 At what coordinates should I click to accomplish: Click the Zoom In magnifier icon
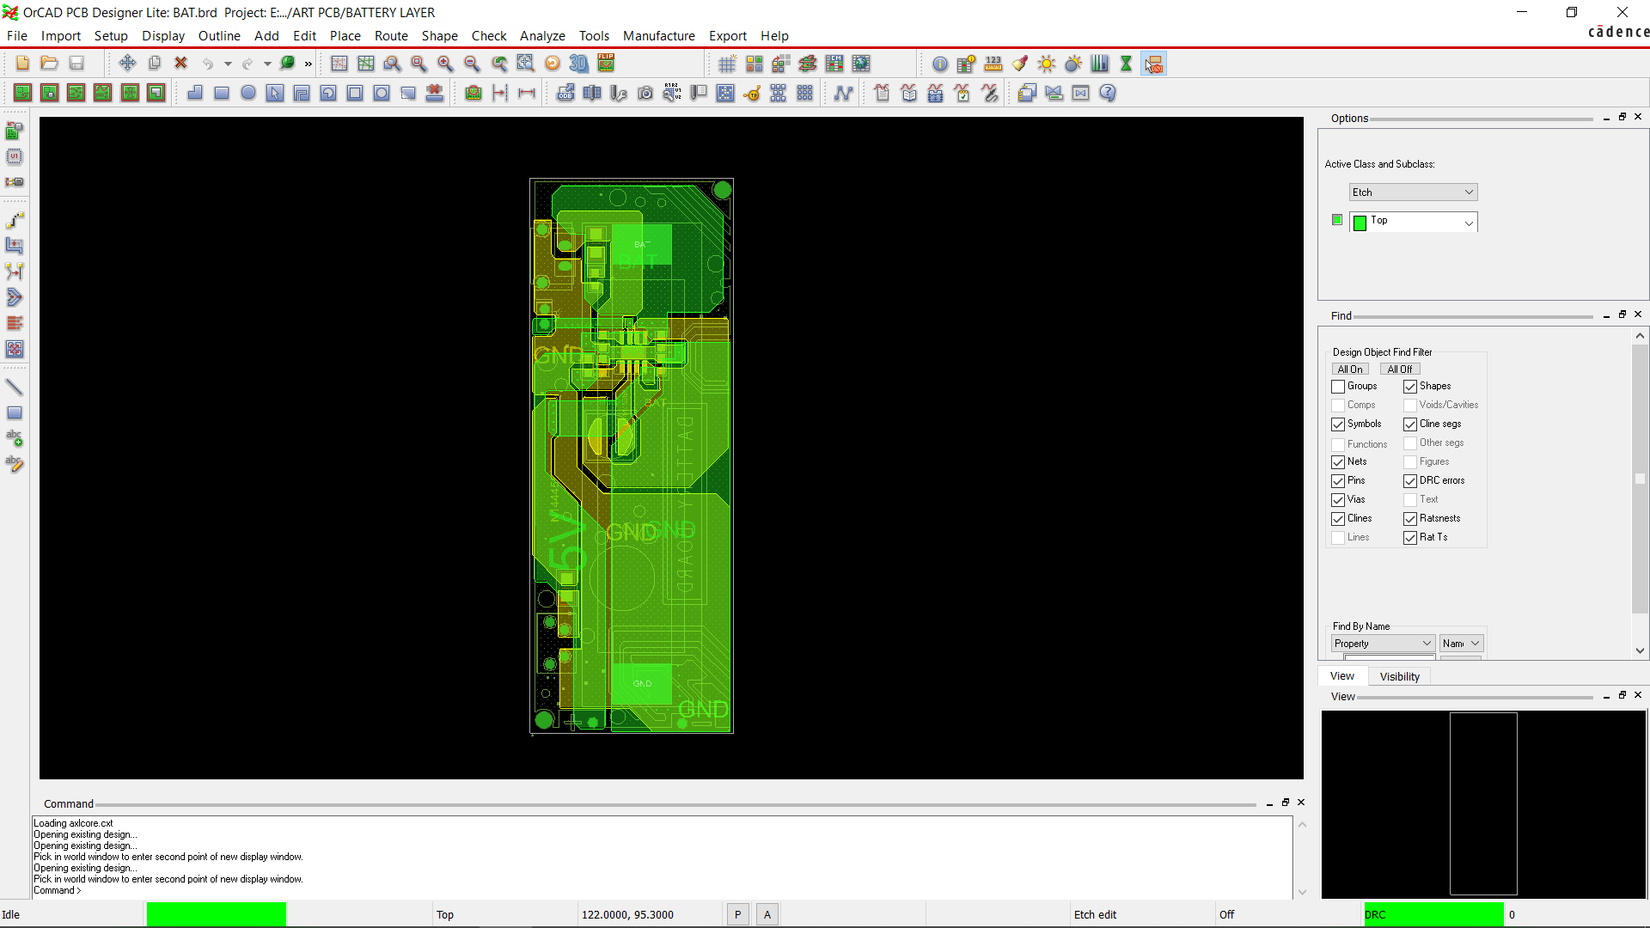[445, 64]
